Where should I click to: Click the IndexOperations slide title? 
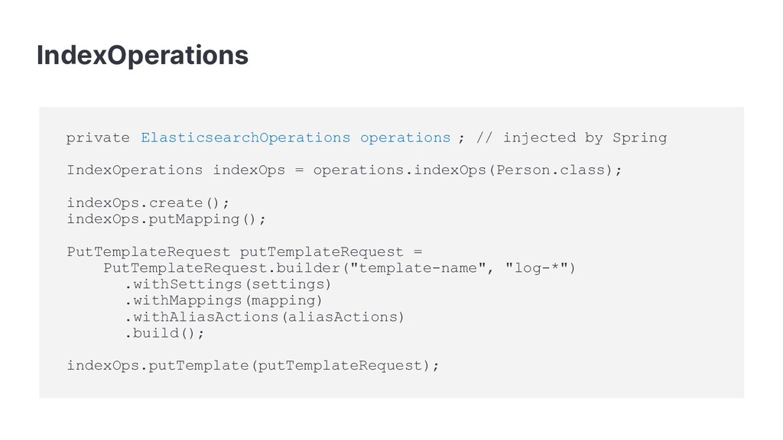[142, 55]
